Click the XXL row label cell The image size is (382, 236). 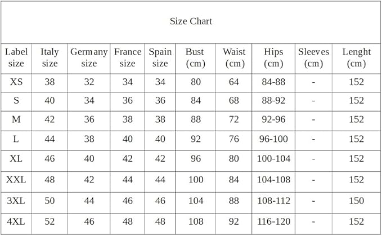tap(16, 180)
